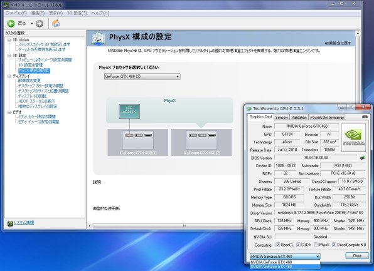374x271 pixels.
Task: Open the ファイル(F) menu
Action: pos(16,13)
